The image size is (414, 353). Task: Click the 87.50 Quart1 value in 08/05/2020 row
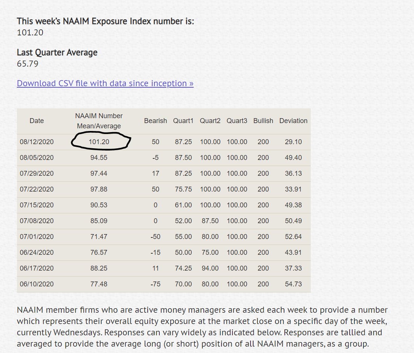tap(183, 158)
